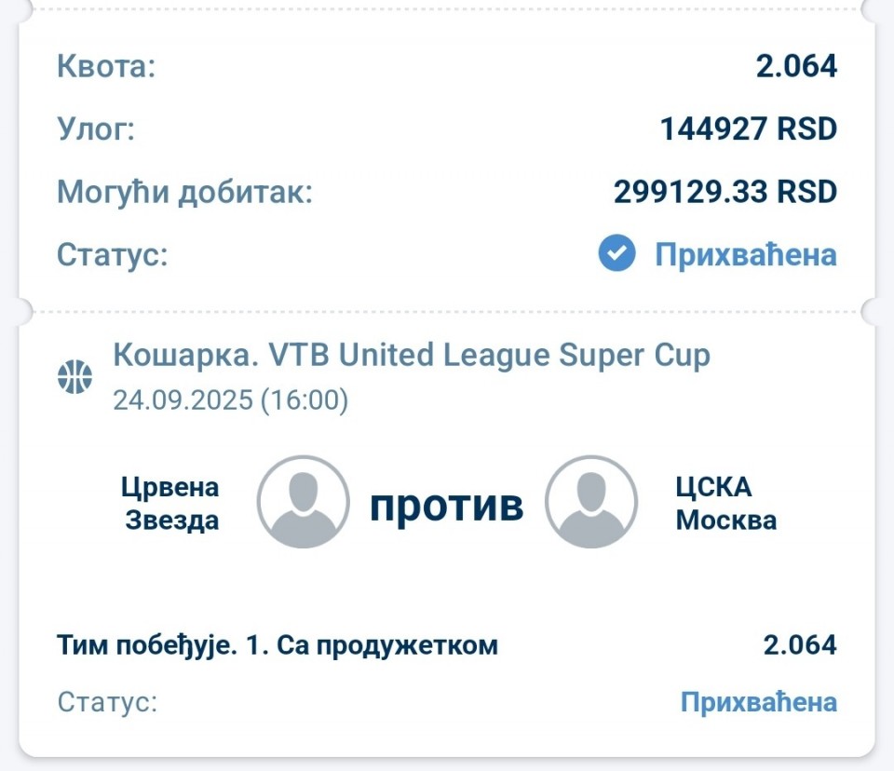Viewport: 894px width, 771px height.
Task: Click the 2.064 odds beside selection
Action: (x=800, y=645)
